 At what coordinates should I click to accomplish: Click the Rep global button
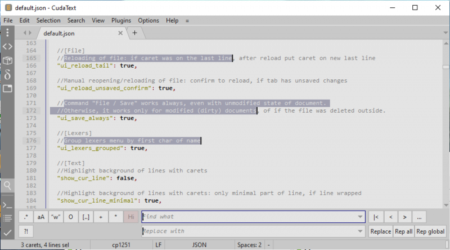(430, 231)
